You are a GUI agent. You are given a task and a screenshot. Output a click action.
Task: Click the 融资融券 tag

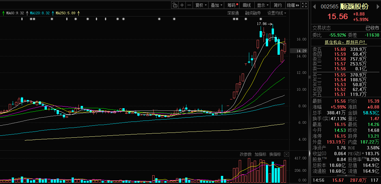tap(253, 13)
